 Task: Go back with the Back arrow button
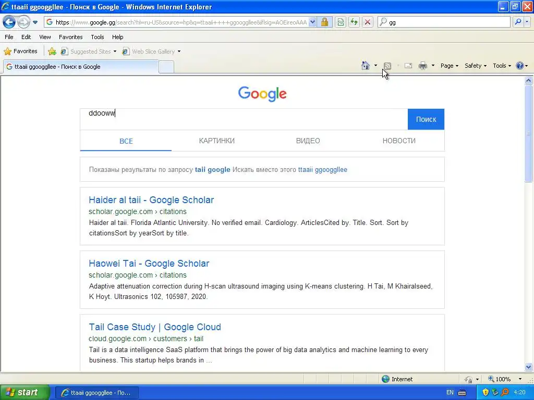9,22
